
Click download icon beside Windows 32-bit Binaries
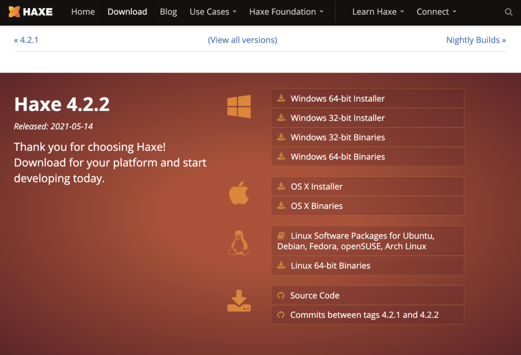[x=281, y=137]
